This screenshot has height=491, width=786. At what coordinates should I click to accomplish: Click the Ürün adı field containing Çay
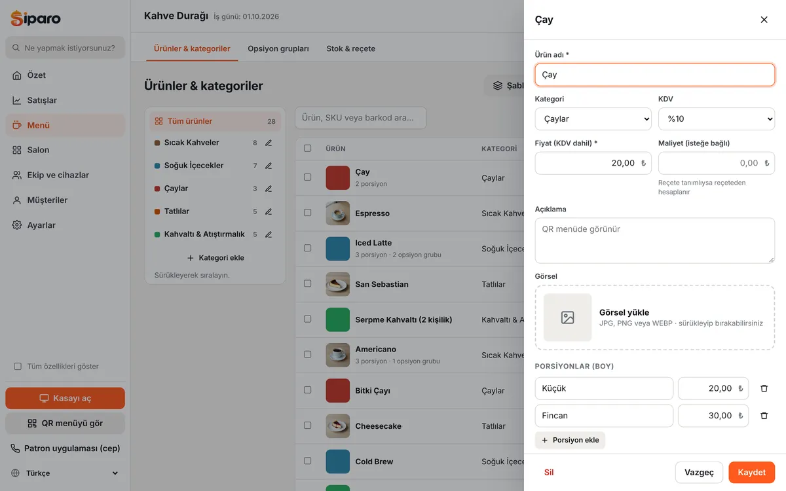pos(655,75)
